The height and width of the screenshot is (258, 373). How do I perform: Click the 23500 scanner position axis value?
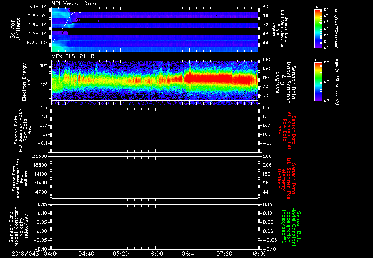[39, 156]
